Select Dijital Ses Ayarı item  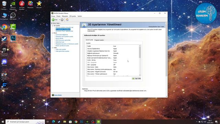coord(60,42)
